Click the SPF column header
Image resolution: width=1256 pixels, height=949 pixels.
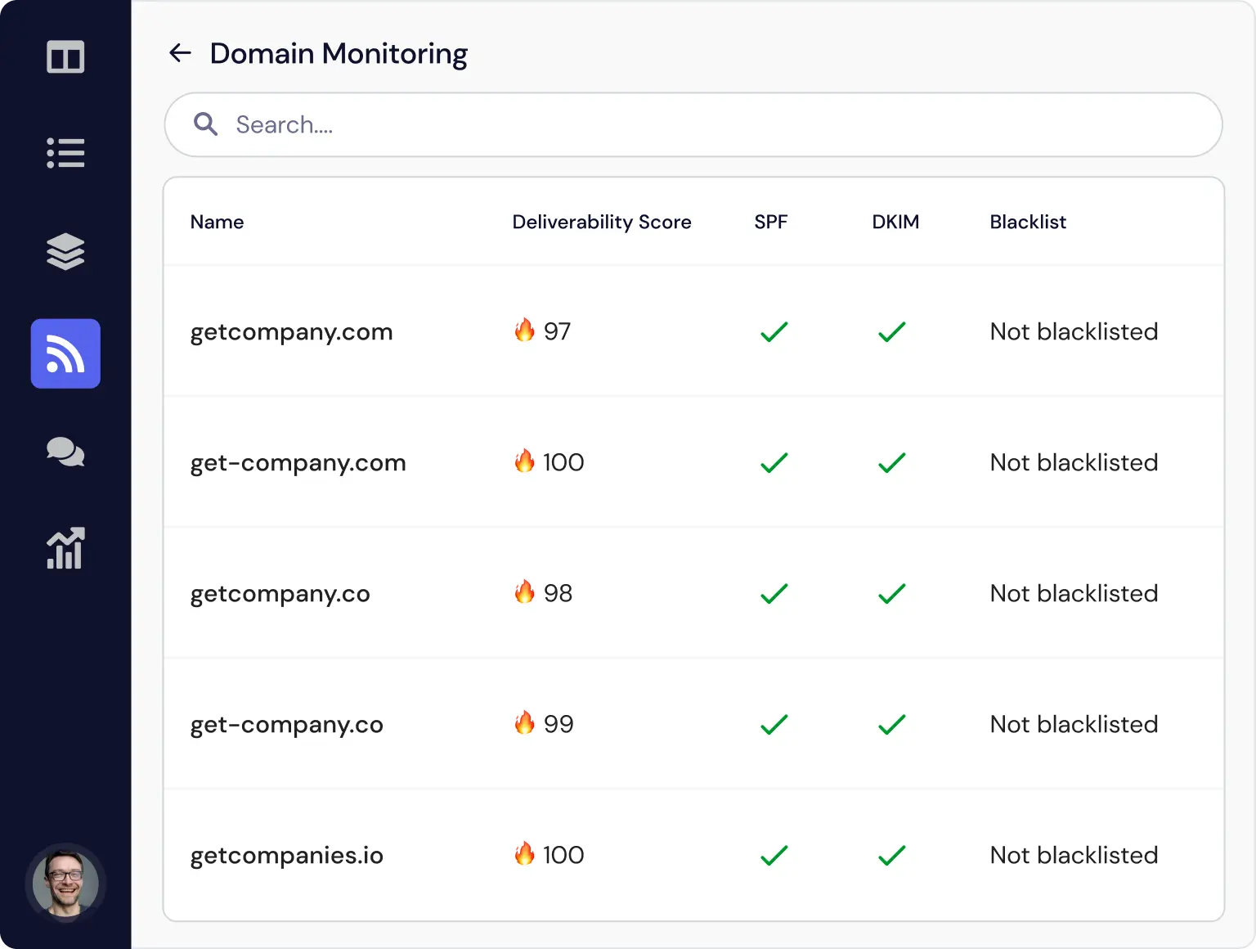[771, 222]
